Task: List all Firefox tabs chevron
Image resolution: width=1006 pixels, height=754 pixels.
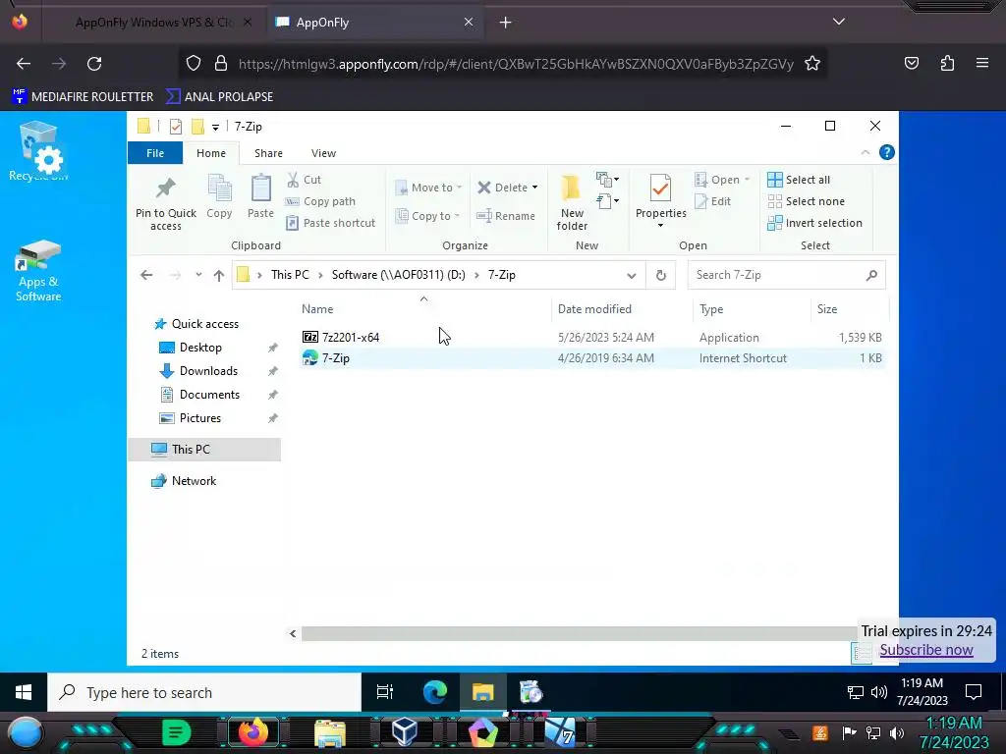Action: tap(839, 22)
